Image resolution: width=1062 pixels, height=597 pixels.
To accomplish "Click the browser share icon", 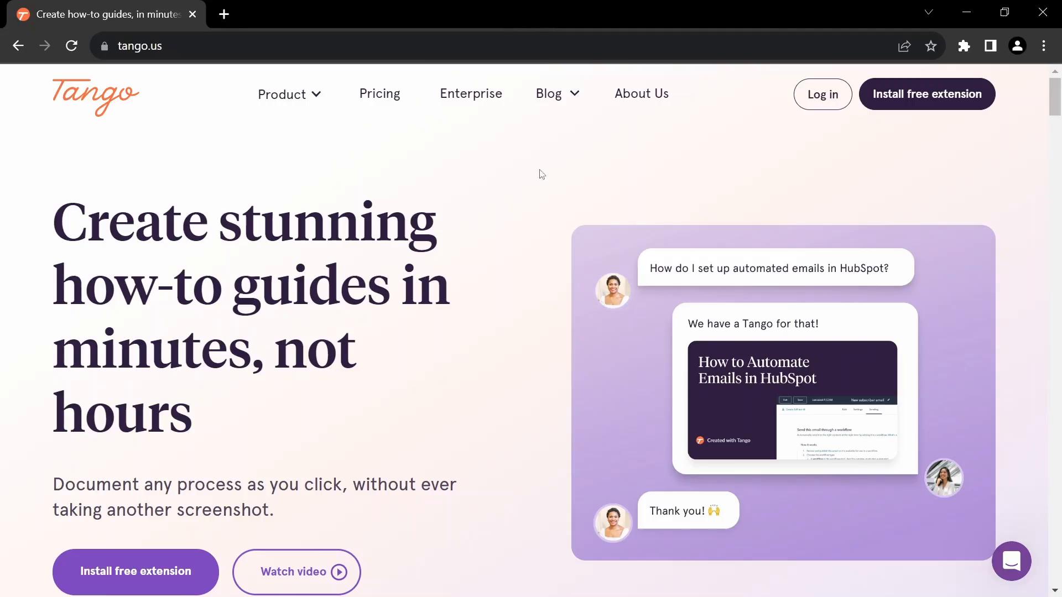I will [x=904, y=46].
